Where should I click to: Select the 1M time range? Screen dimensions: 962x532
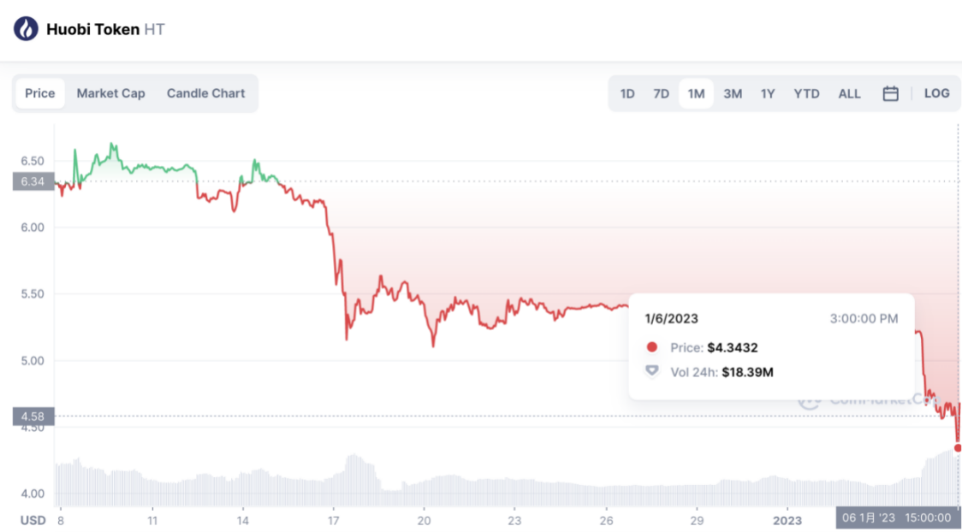(x=696, y=93)
